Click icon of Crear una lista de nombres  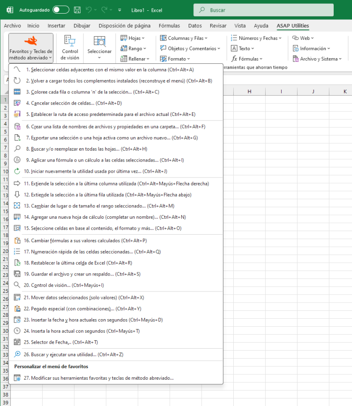[17, 126]
